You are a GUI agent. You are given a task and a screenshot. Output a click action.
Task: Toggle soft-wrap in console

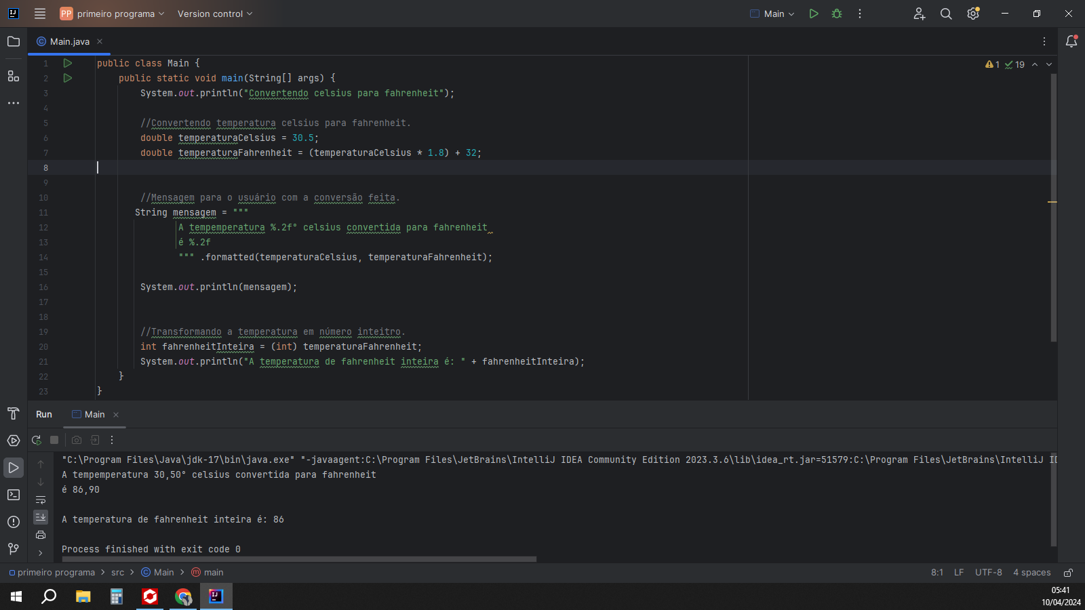pos(41,500)
